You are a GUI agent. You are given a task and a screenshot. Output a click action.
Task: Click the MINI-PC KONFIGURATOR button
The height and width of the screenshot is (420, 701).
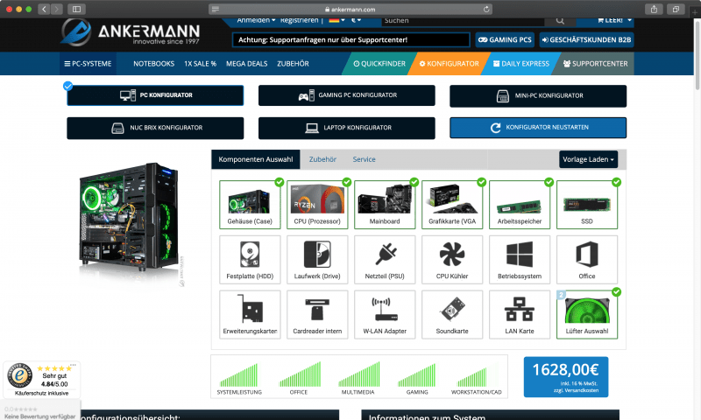coord(538,95)
